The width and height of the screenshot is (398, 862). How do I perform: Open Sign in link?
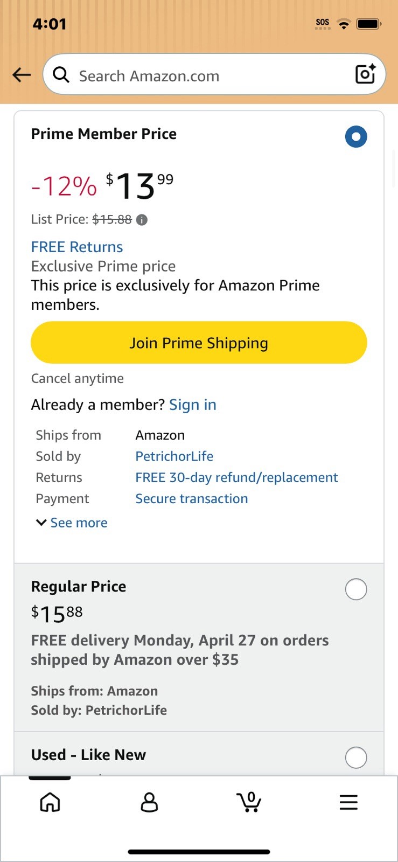coord(193,405)
